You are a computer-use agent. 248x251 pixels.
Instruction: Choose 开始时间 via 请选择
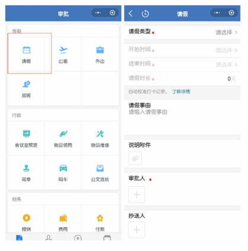[226, 50]
